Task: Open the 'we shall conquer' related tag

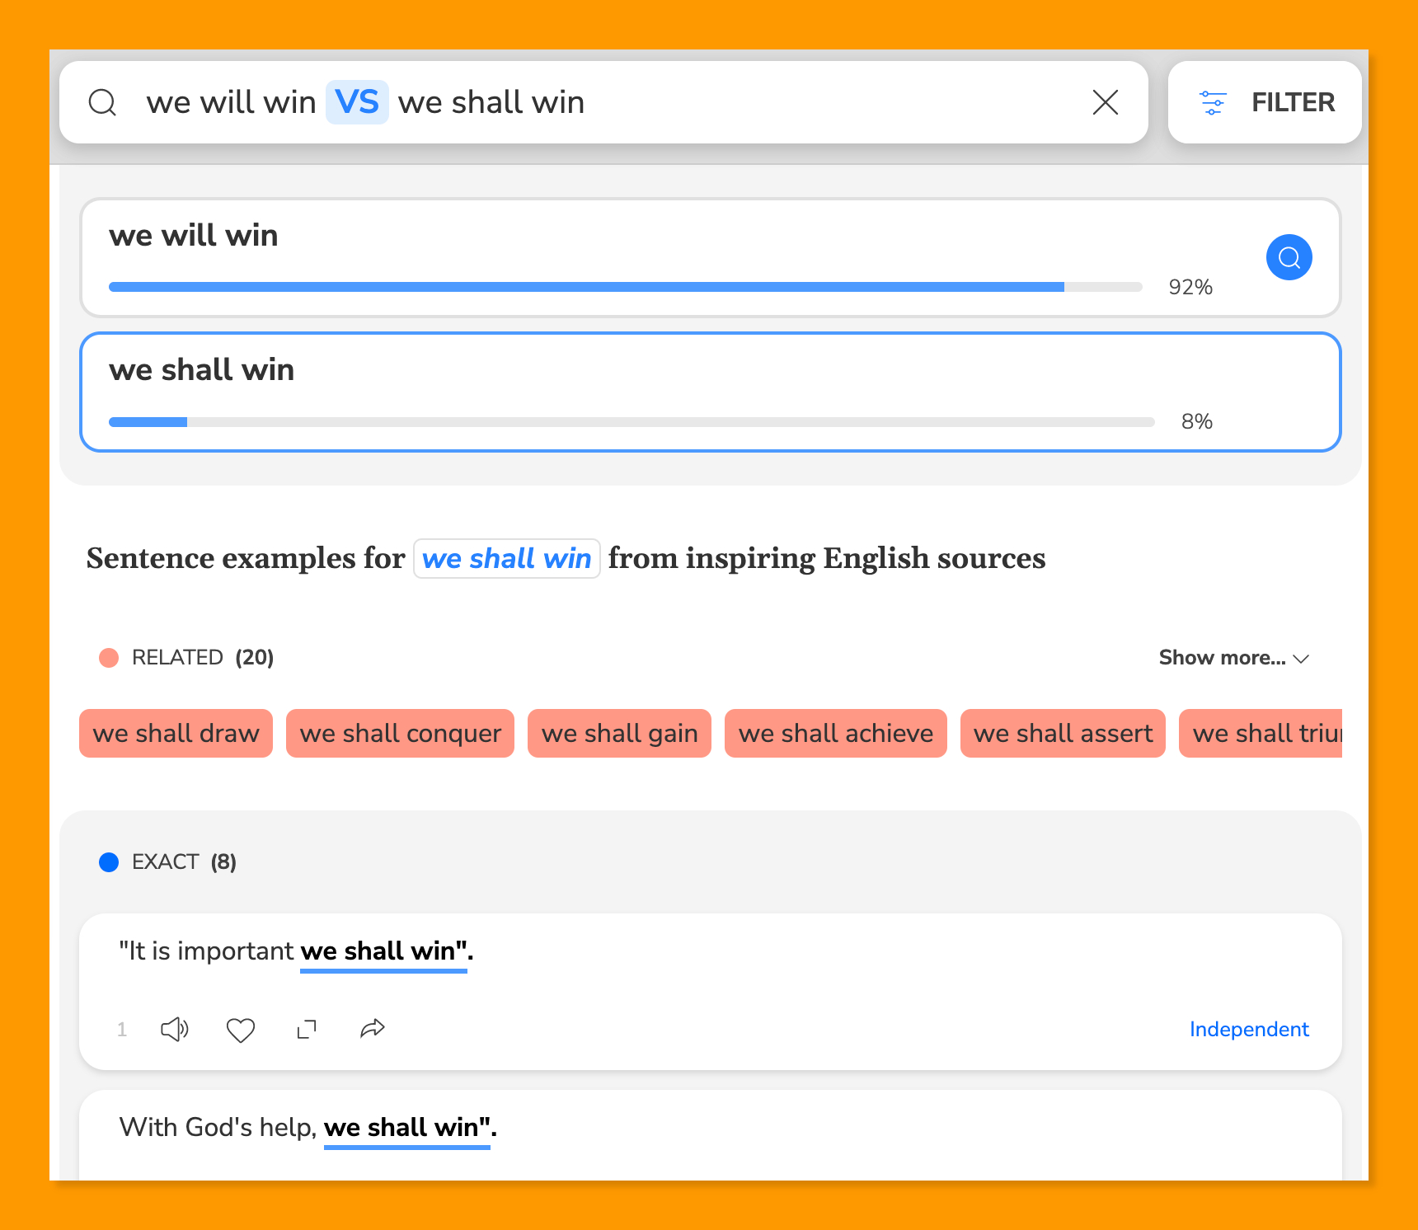Action: (x=400, y=733)
